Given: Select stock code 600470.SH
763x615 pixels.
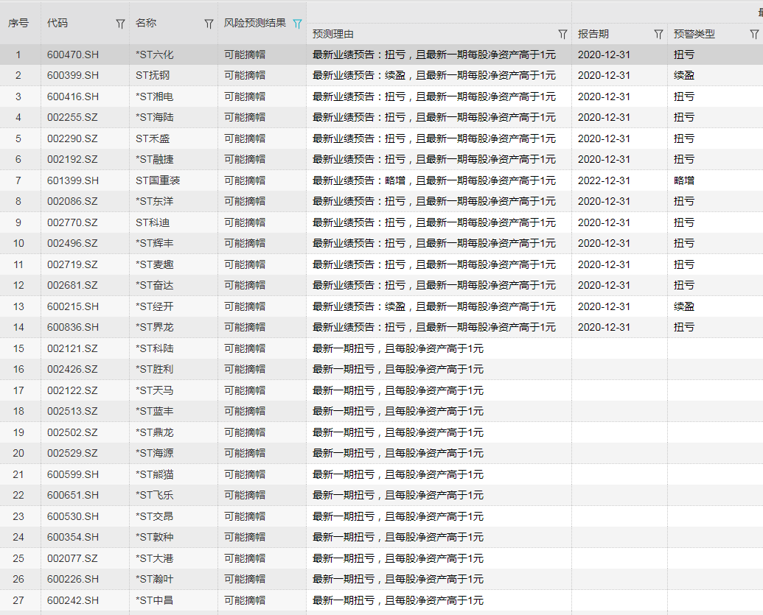Looking at the screenshot, I should point(73,55).
